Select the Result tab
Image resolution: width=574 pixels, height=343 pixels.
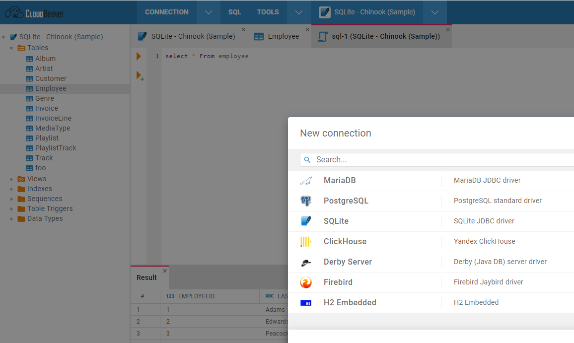point(146,277)
